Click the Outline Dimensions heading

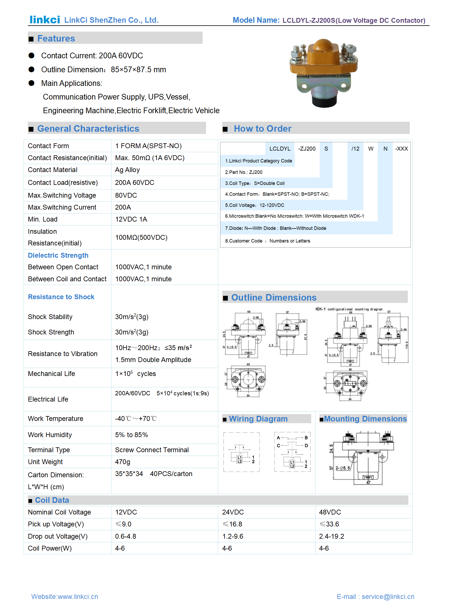(274, 297)
